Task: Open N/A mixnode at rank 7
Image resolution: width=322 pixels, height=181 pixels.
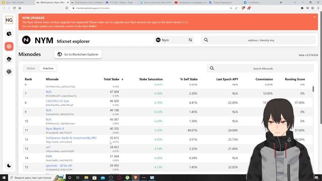Action: coord(48,92)
